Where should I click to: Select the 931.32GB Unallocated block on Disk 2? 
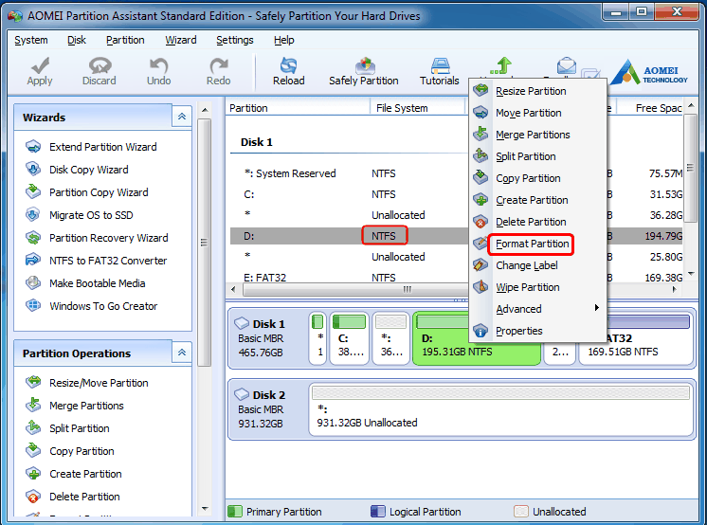tap(501, 410)
